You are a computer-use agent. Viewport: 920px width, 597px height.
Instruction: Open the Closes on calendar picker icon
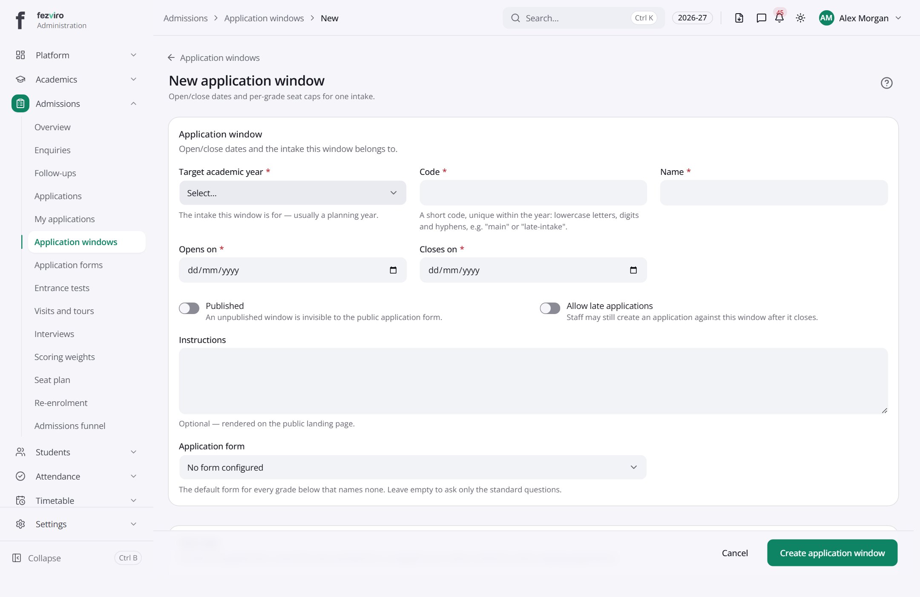coord(633,270)
